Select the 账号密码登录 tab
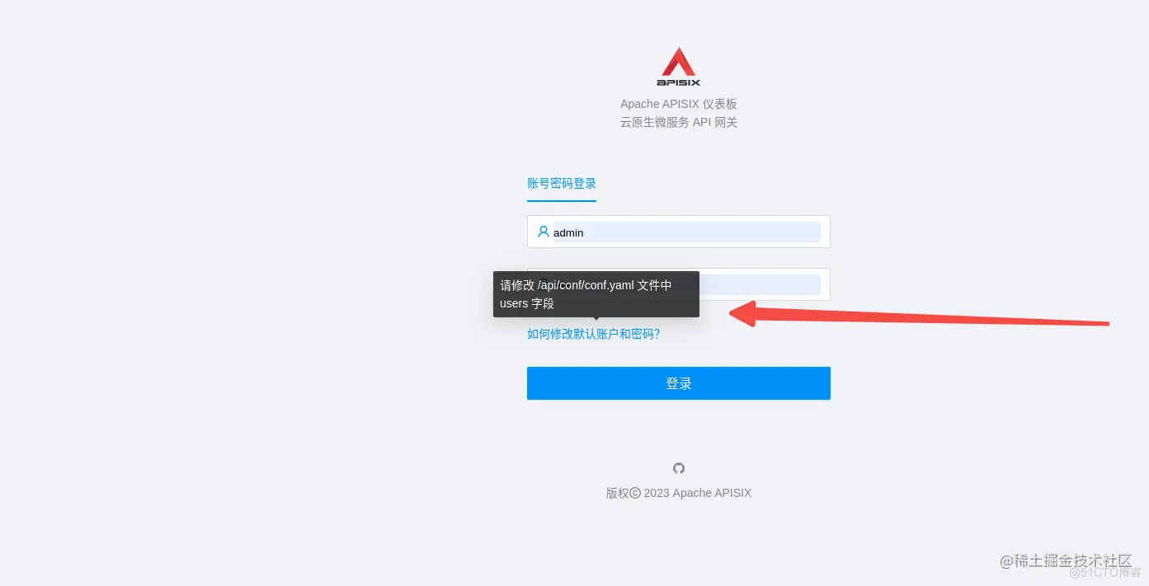The image size is (1149, 586). pyautogui.click(x=562, y=183)
